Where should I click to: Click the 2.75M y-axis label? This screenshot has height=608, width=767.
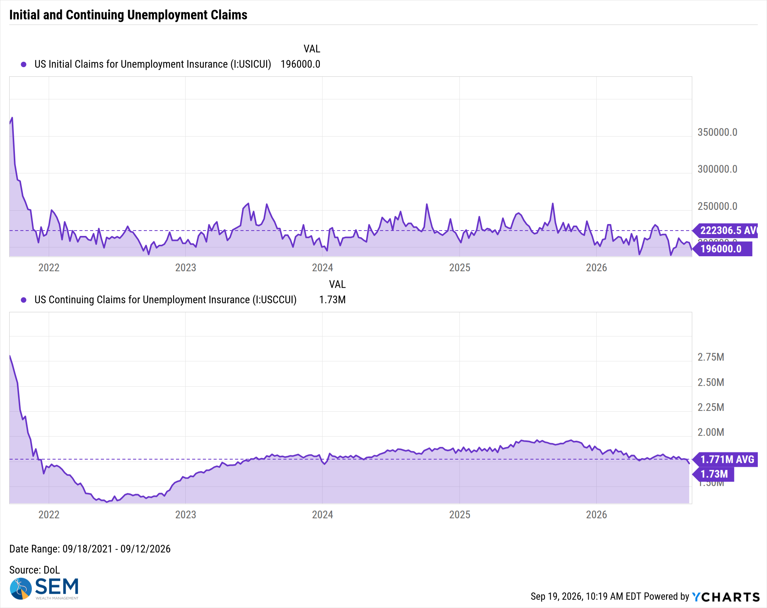coord(711,357)
